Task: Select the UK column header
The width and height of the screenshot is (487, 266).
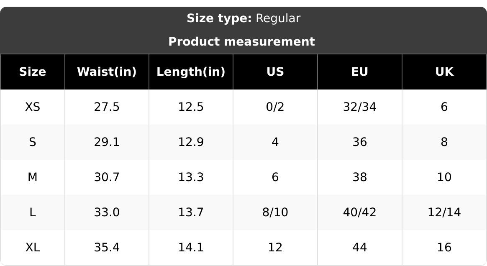Action: [x=444, y=72]
